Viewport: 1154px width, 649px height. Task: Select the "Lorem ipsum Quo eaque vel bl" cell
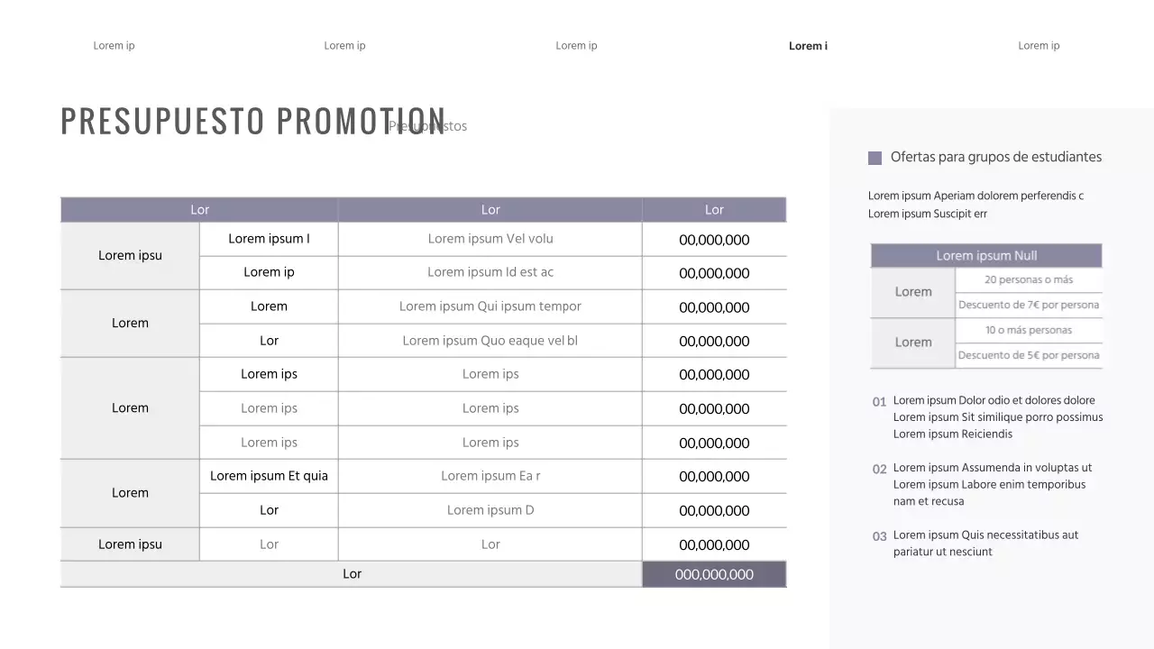point(490,341)
